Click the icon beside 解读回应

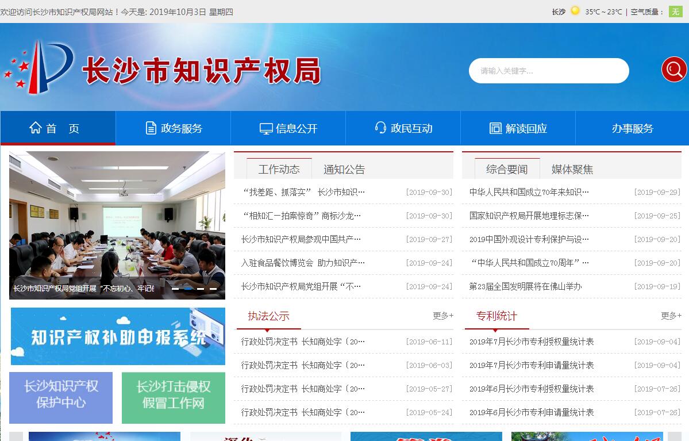tap(496, 128)
